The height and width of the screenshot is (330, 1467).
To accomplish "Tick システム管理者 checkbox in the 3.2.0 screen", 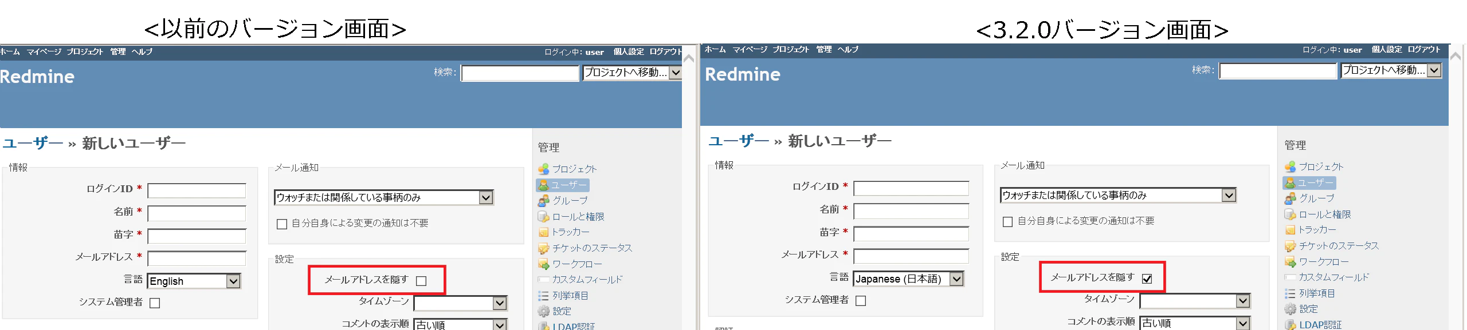I will pos(861,300).
